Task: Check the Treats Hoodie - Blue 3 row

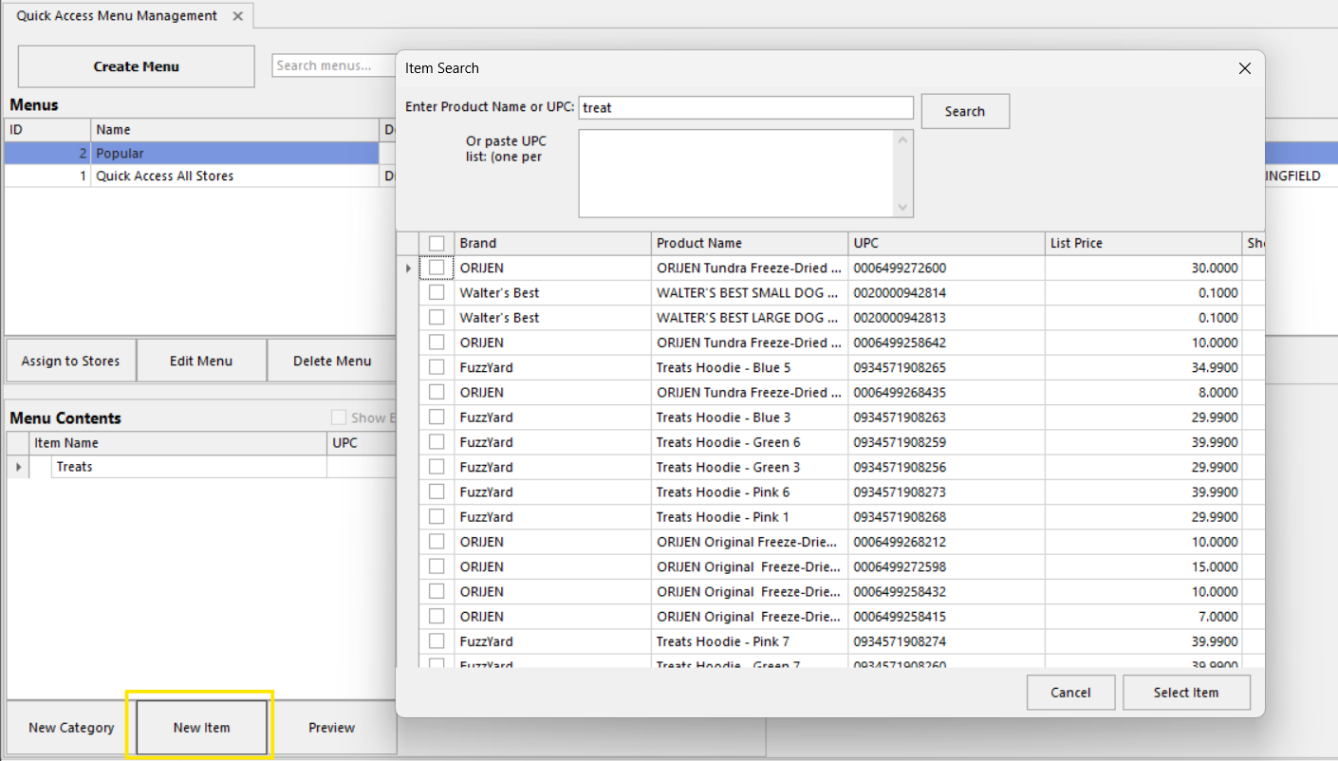Action: click(x=437, y=418)
